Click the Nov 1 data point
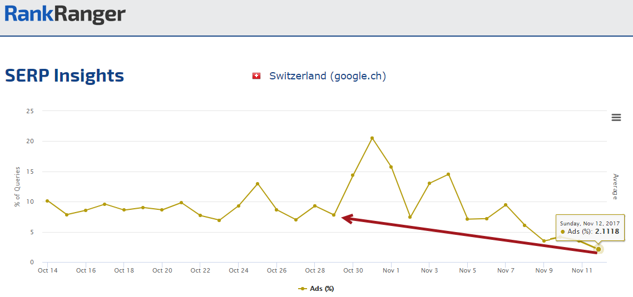The width and height of the screenshot is (633, 297). point(391,167)
